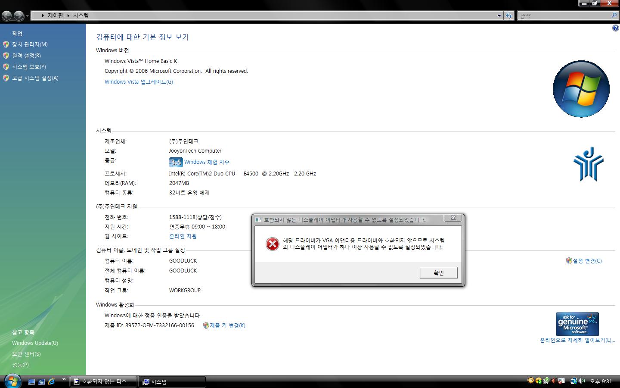Click the network connection tray icon
Image resolution: width=620 pixels, height=388 pixels.
point(573,381)
